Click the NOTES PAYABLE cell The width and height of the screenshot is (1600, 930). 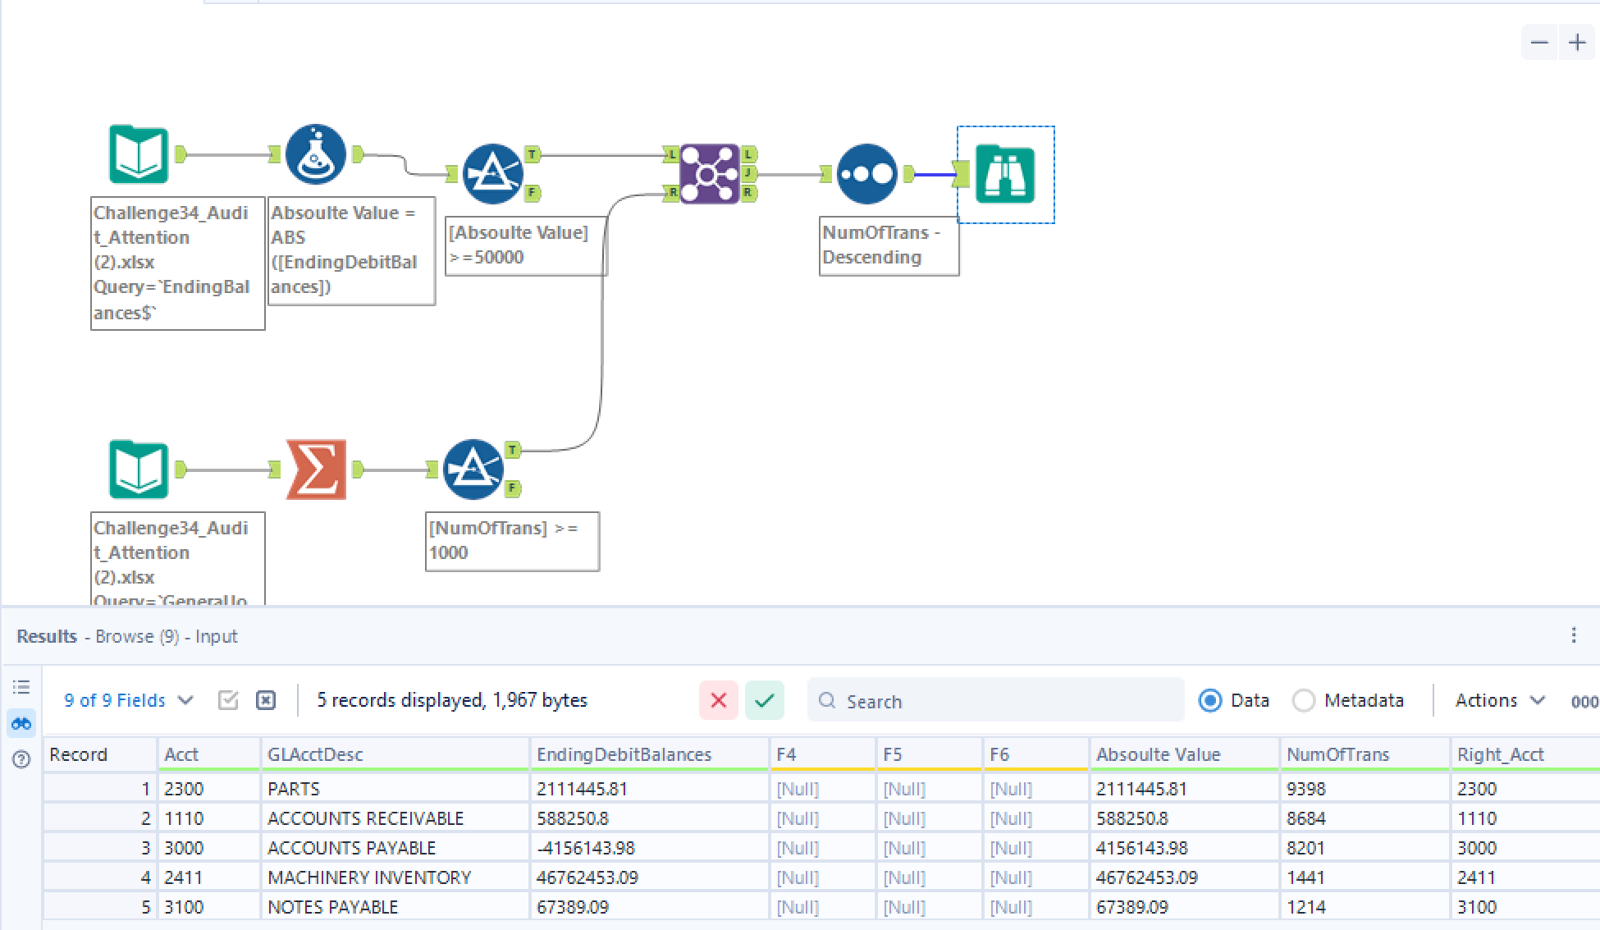[x=395, y=907]
